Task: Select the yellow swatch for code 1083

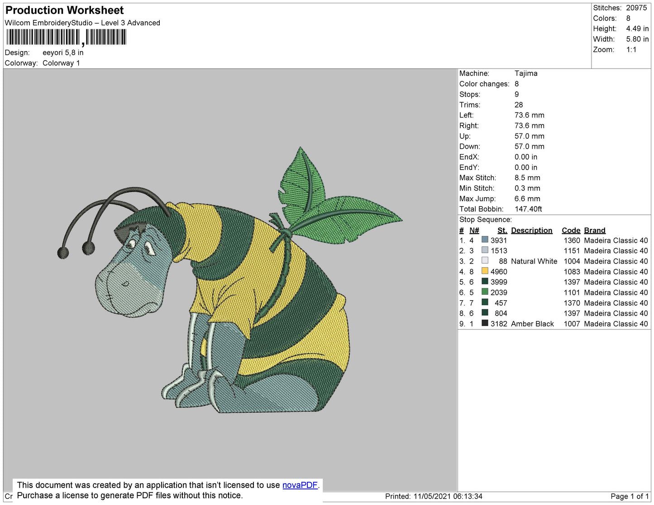Action: pyautogui.click(x=485, y=271)
